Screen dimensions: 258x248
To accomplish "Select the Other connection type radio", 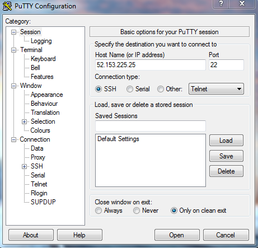I will click(x=161, y=89).
